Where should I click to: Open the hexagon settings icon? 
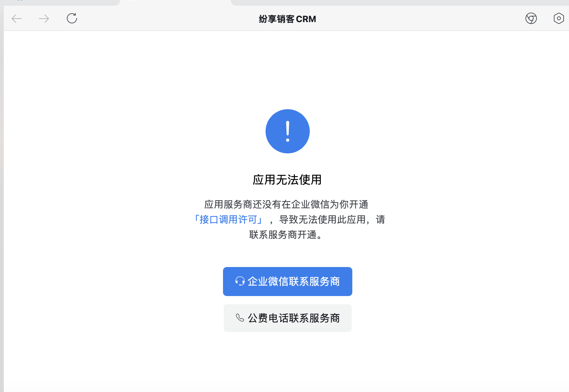pos(559,18)
